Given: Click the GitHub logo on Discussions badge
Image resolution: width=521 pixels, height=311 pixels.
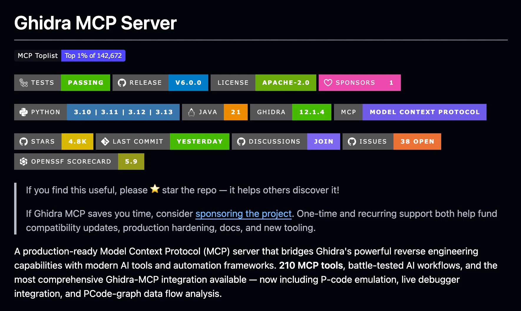Looking at the screenshot, I should click(x=241, y=142).
